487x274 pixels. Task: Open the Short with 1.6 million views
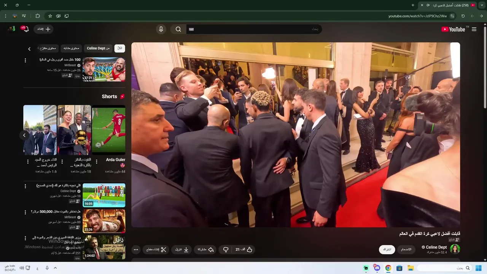40,130
